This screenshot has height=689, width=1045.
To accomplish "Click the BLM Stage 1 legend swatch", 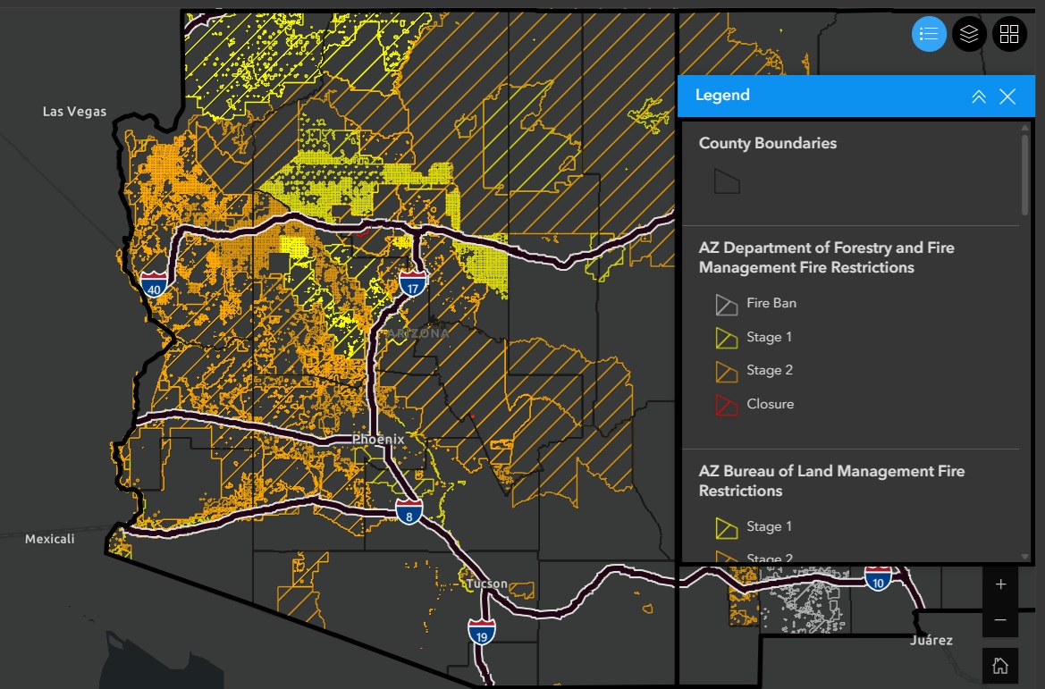I will coord(727,528).
